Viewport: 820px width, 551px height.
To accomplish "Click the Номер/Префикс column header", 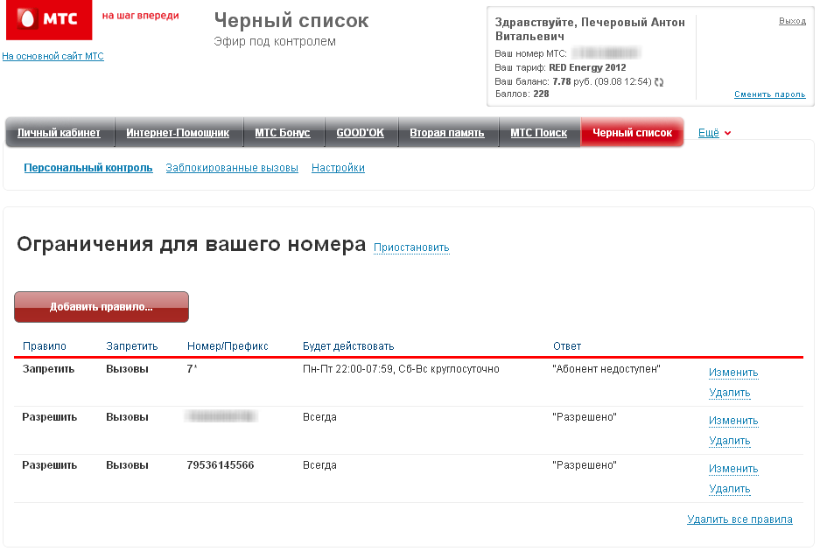I will [228, 346].
